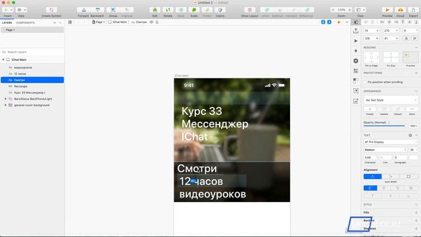Select the Rotate tool
The height and width of the screenshot is (237, 421).
click(168, 10)
